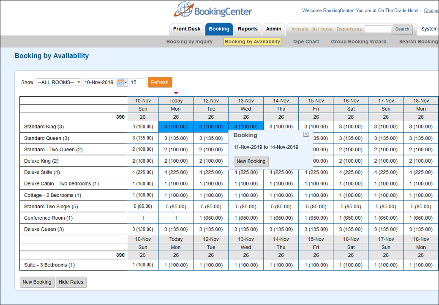439x305 pixels.
Task: Open Search Booking submenu
Action: coord(419,41)
